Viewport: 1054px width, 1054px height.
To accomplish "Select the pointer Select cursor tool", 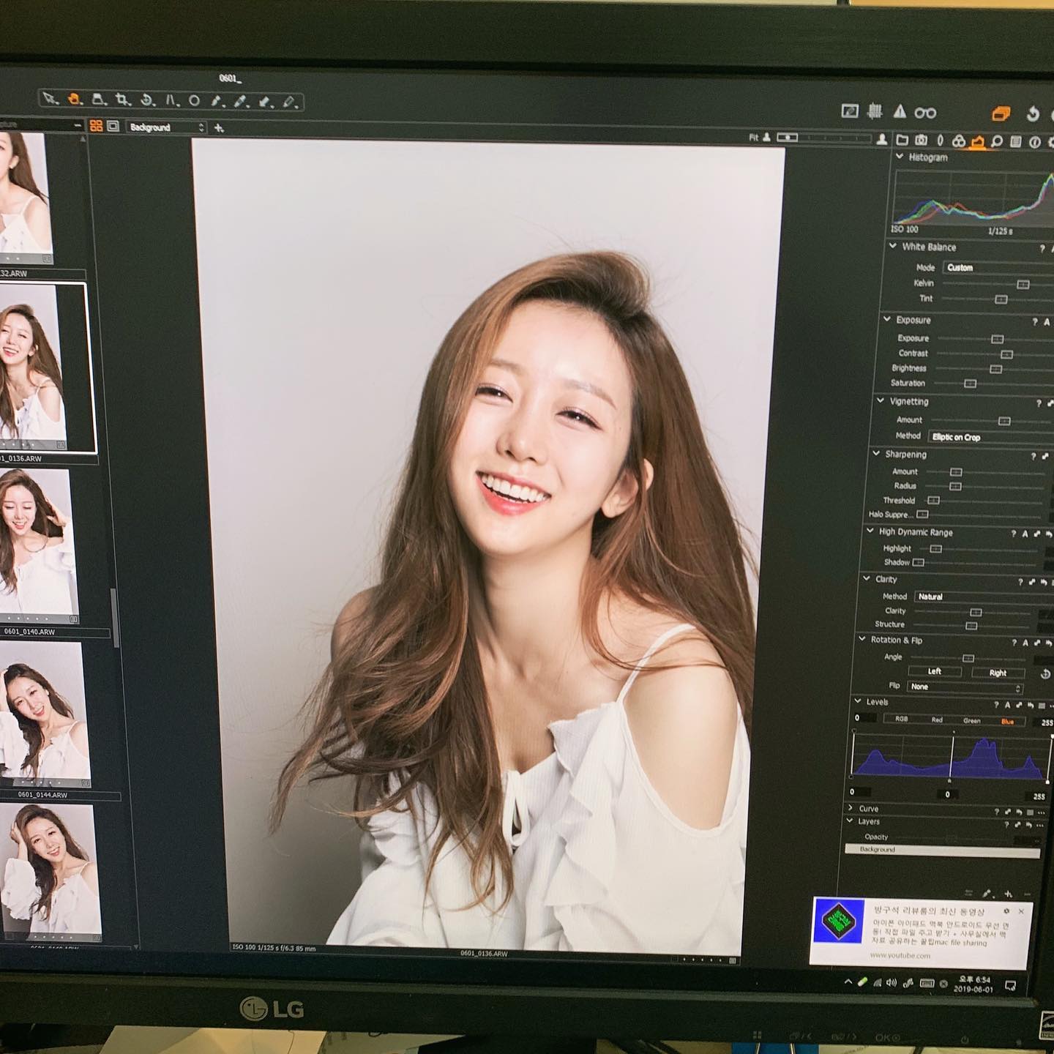I will (50, 98).
